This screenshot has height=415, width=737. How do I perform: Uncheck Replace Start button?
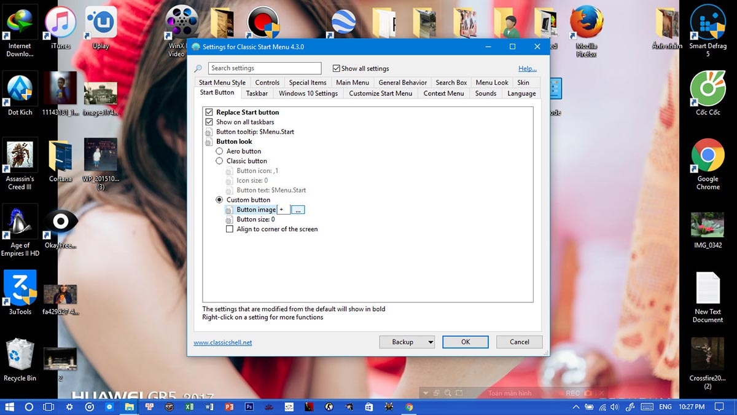[209, 113]
